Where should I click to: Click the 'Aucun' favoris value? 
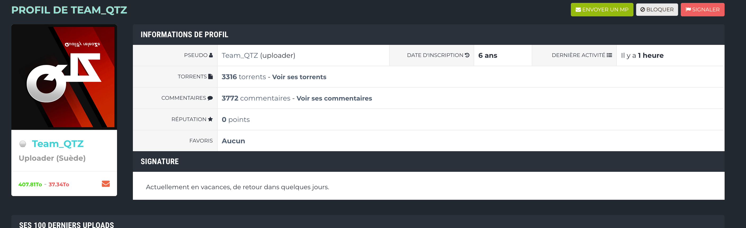pos(233,141)
